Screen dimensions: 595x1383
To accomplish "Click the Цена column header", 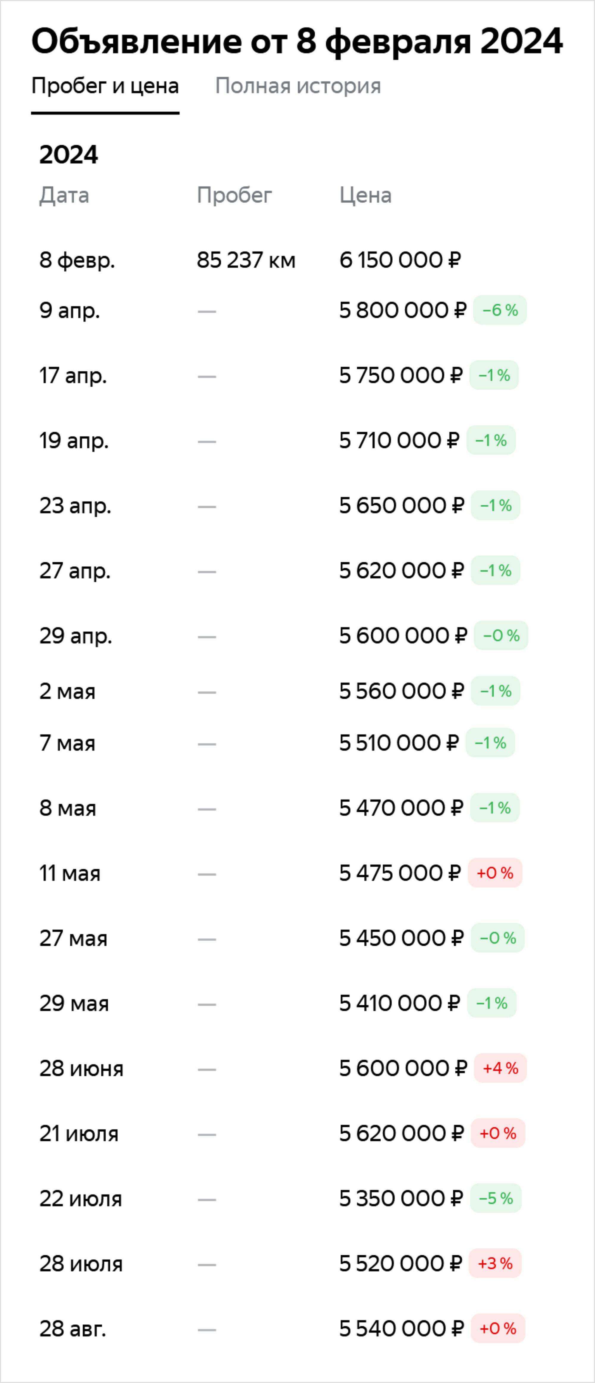I will (365, 195).
